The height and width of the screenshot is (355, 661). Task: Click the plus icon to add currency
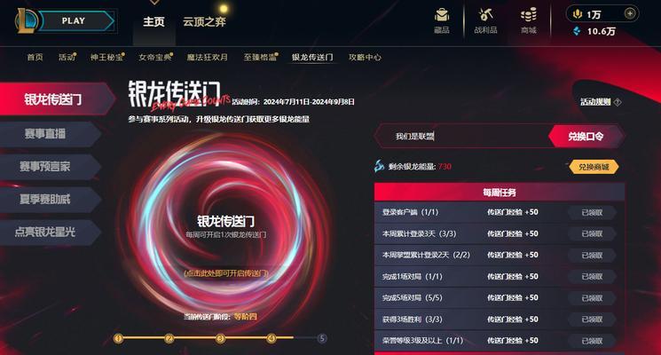pos(630,13)
